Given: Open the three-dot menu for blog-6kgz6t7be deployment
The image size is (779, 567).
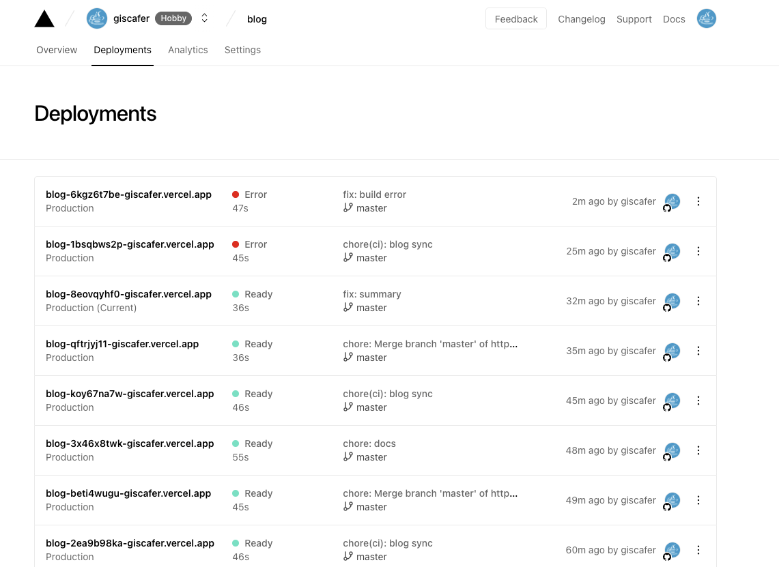Looking at the screenshot, I should (x=698, y=201).
